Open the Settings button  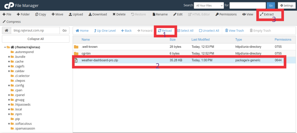287,6
